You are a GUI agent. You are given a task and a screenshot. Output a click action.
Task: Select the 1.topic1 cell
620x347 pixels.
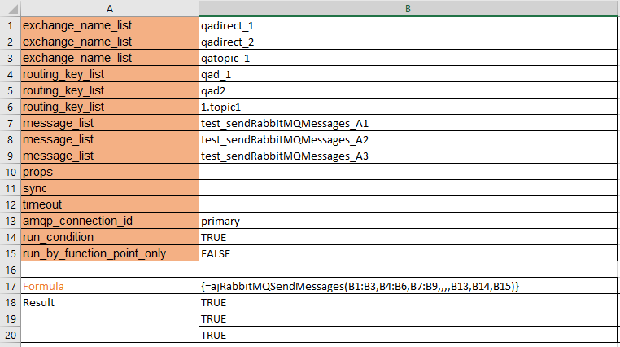[408, 107]
